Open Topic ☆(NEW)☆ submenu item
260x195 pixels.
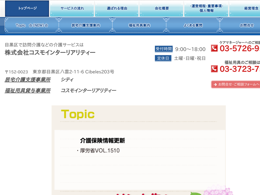32,25
